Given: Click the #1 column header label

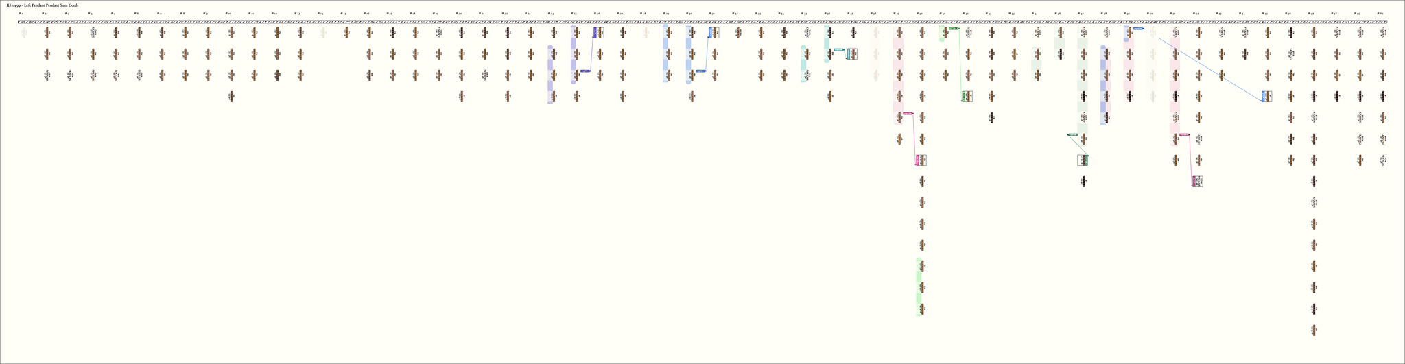Looking at the screenshot, I should coord(21,13).
